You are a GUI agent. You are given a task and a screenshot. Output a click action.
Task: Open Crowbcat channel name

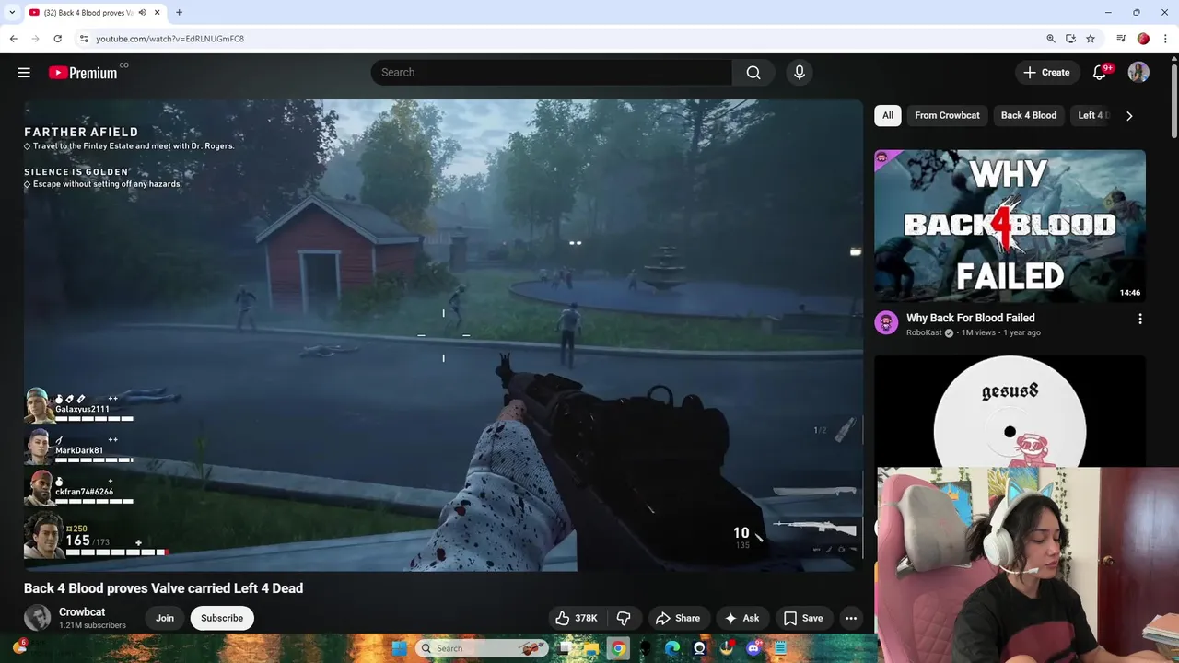[x=82, y=612]
